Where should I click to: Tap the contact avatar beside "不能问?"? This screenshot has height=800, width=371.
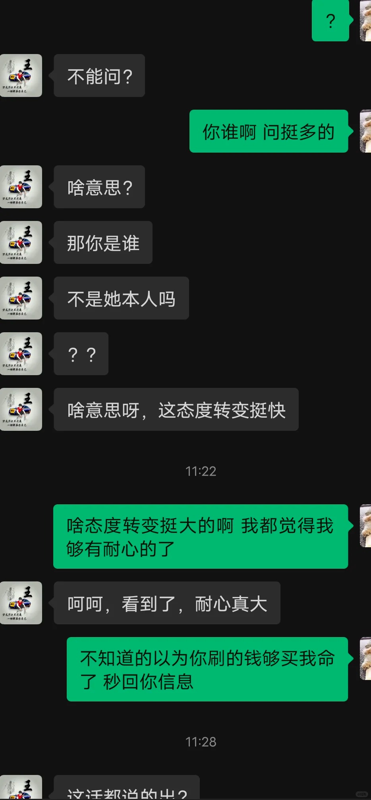pyautogui.click(x=21, y=76)
